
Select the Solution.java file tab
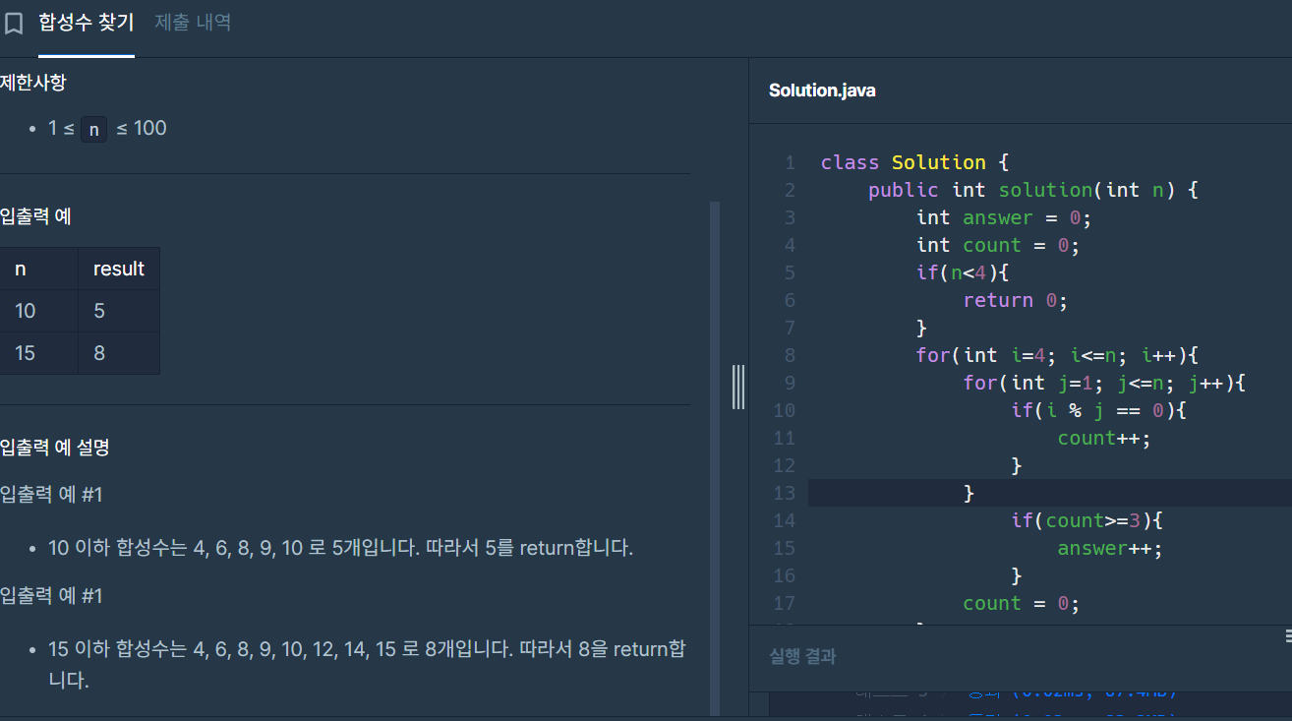822,90
